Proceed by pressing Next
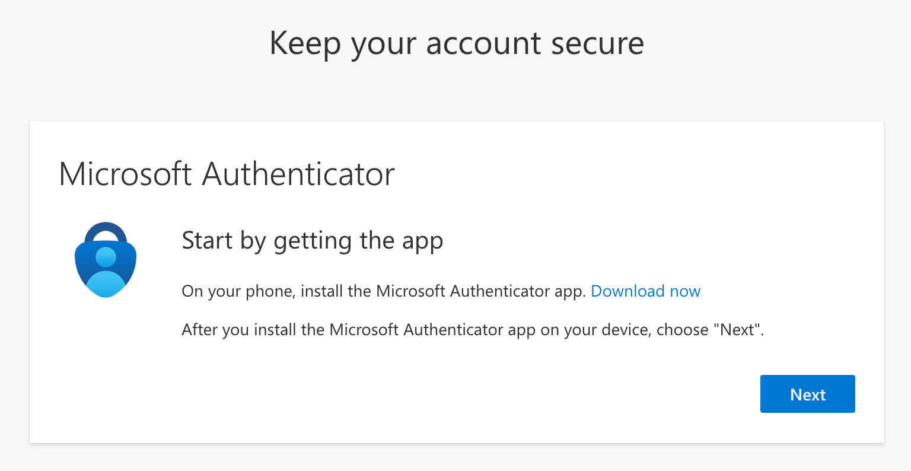Screen dimensions: 911x471 807,393
